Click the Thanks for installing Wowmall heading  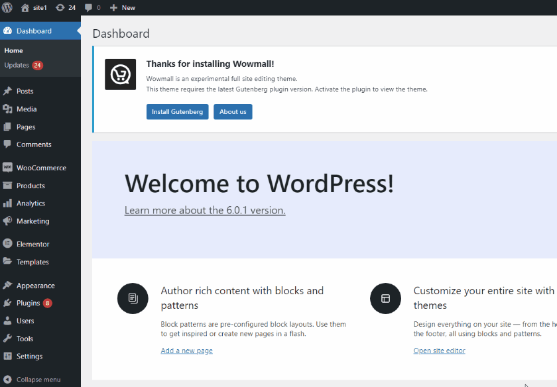(x=210, y=64)
